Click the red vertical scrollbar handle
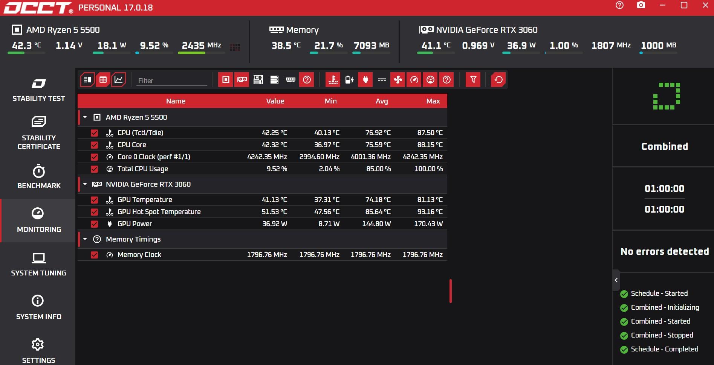Image resolution: width=714 pixels, height=365 pixels. (450, 291)
